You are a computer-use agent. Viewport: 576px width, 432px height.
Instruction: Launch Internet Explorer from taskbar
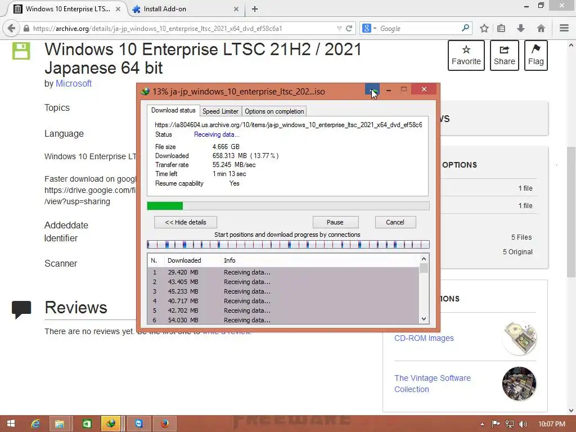pyautogui.click(x=35, y=424)
